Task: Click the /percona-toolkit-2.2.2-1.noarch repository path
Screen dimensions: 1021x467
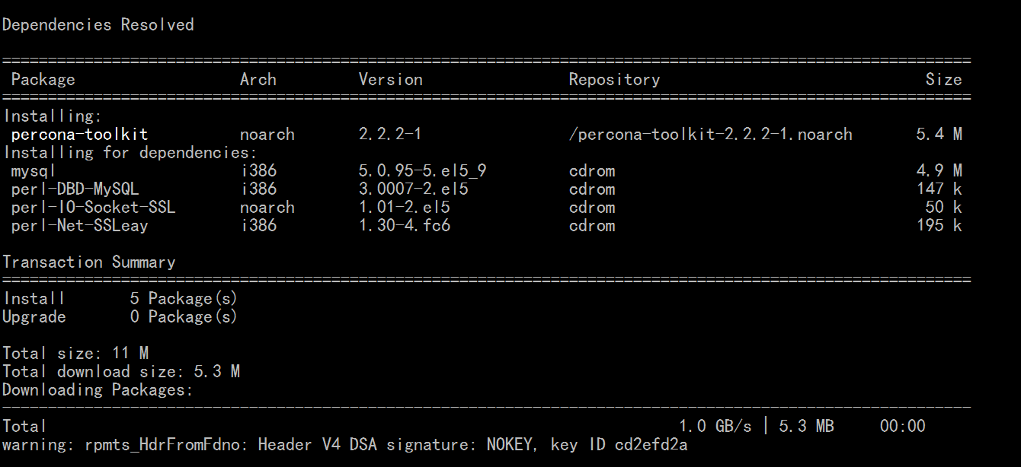Action: (710, 135)
